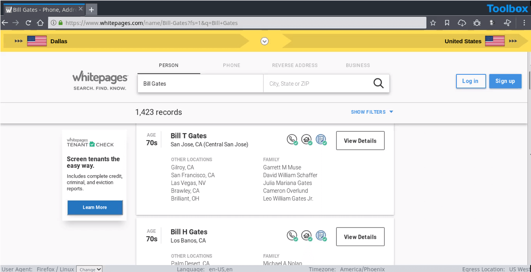
Task: Click the bug debug toolbar icon
Action: 477,23
